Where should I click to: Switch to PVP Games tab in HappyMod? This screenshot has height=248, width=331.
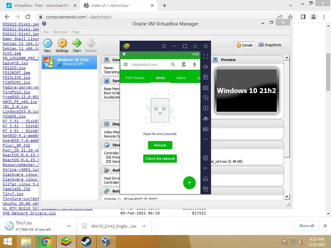135,78
